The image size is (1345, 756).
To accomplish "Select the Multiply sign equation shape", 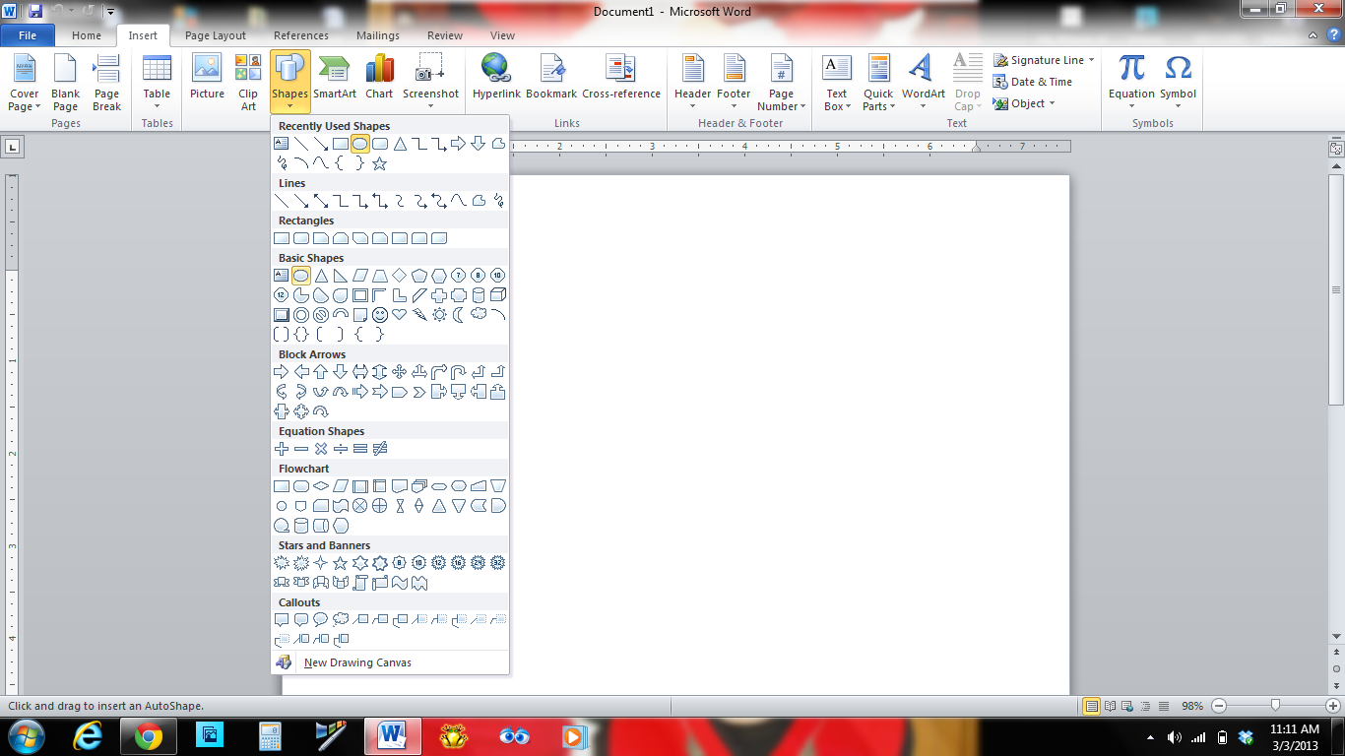I will (321, 449).
